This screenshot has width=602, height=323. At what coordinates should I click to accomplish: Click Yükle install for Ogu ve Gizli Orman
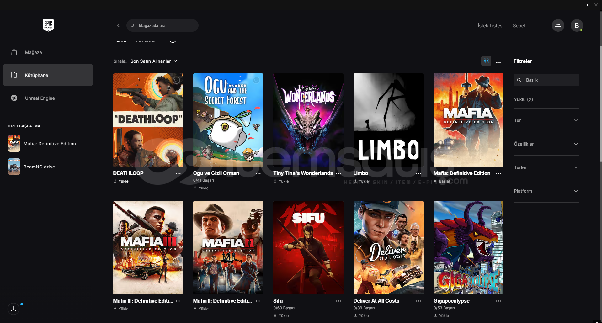pyautogui.click(x=201, y=188)
